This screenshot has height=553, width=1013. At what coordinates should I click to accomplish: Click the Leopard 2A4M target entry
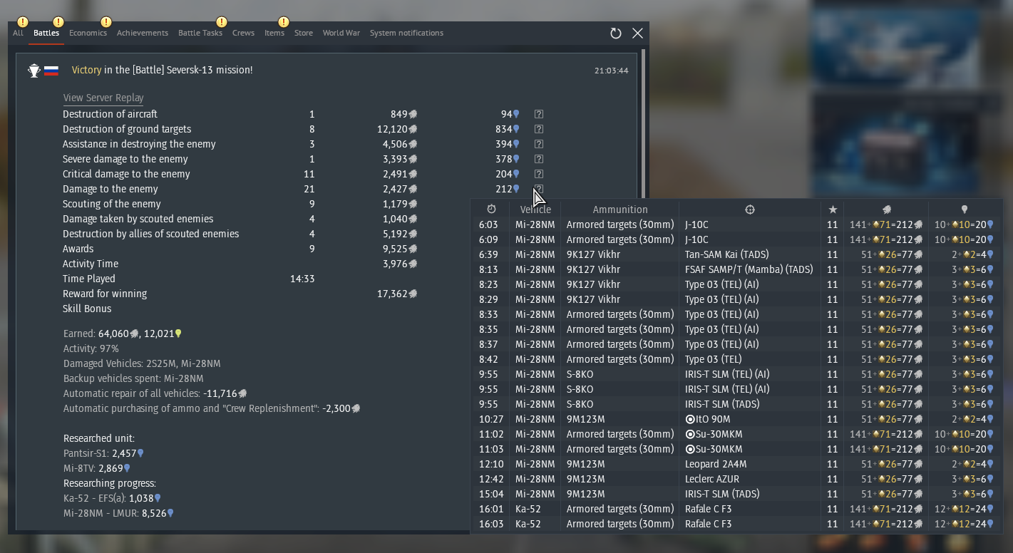tap(716, 464)
